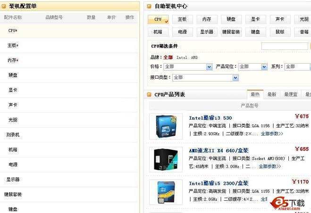311x213 pixels.
Task: Select the 显卡 category button
Action: coord(255,19)
